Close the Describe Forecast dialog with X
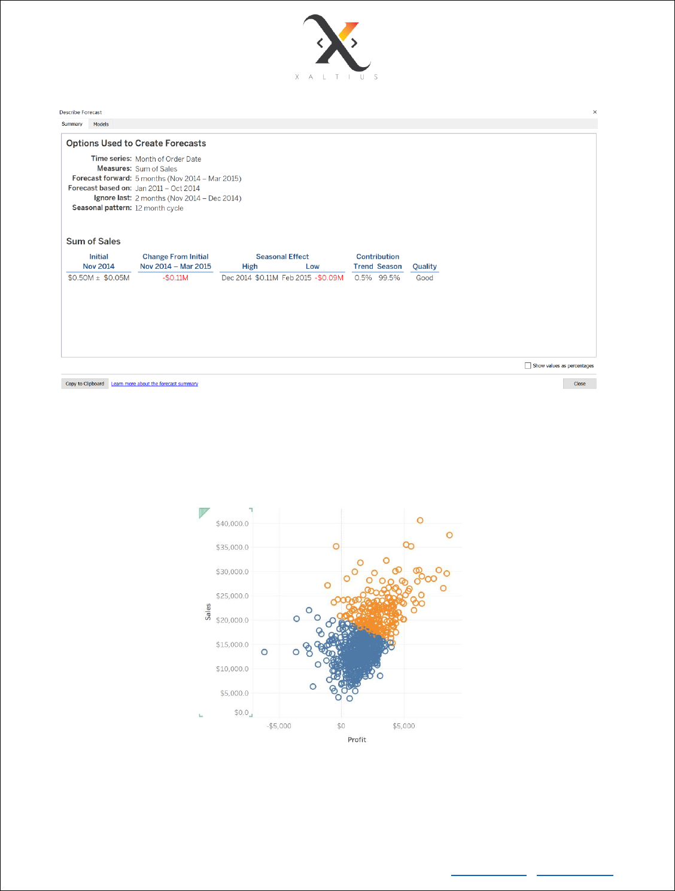 click(x=595, y=112)
